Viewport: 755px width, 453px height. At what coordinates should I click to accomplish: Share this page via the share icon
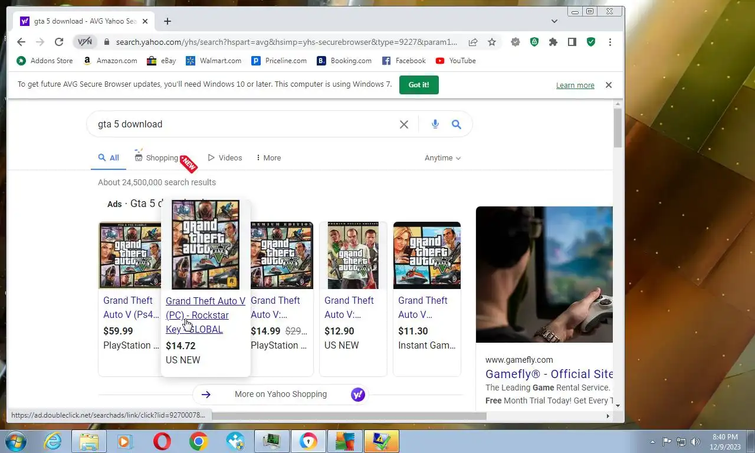point(473,42)
